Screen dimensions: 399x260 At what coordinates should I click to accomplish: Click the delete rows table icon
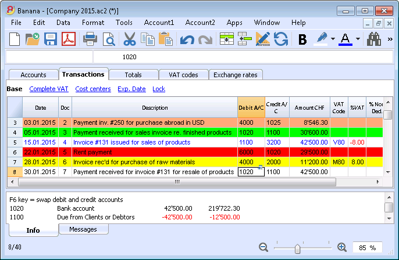click(x=244, y=39)
